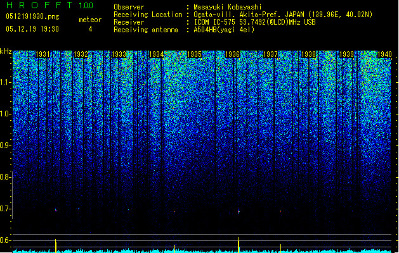Click the 0.7 kHz axis label
399x253 pixels.
[x=5, y=209]
